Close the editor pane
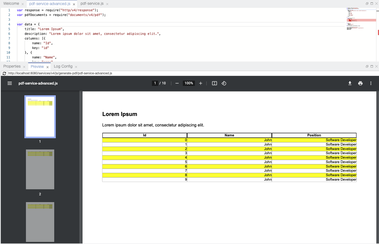 coord(376,4)
